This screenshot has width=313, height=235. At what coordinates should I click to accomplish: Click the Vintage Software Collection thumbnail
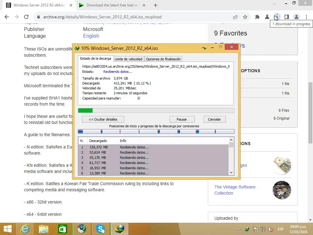click(x=282, y=190)
